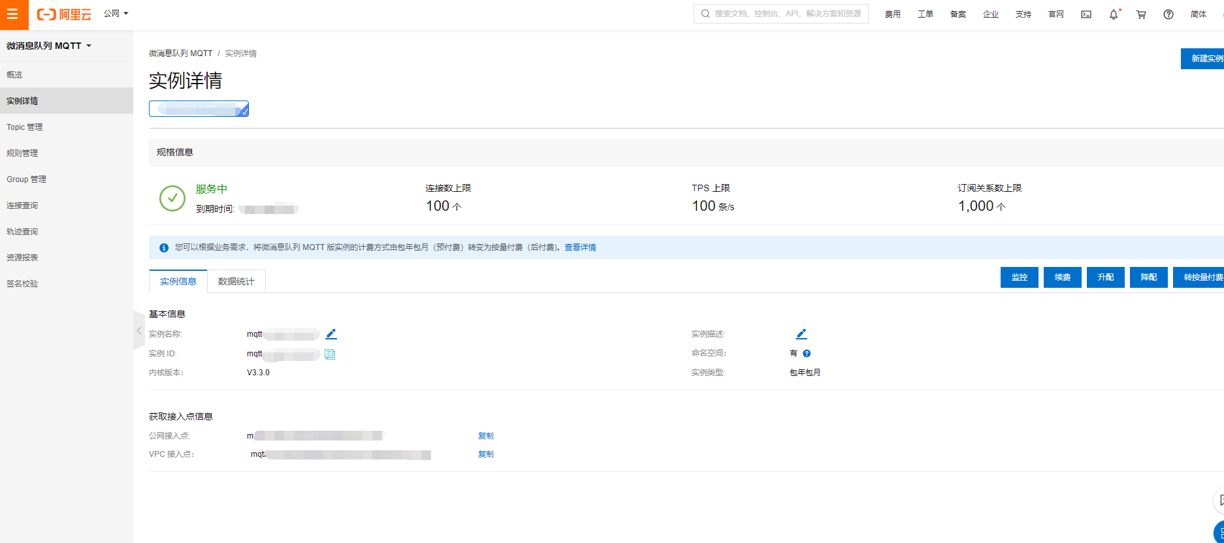Click the Alibaba Cloud logo

(x=64, y=14)
